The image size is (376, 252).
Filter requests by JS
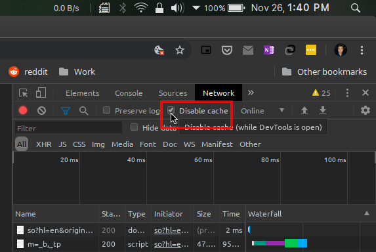click(x=62, y=144)
